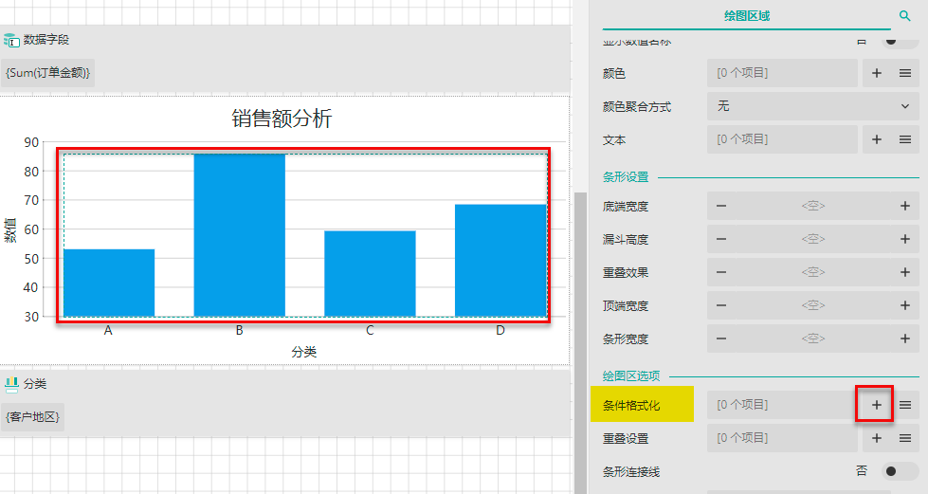Open the 文本 items list icon

pyautogui.click(x=905, y=139)
